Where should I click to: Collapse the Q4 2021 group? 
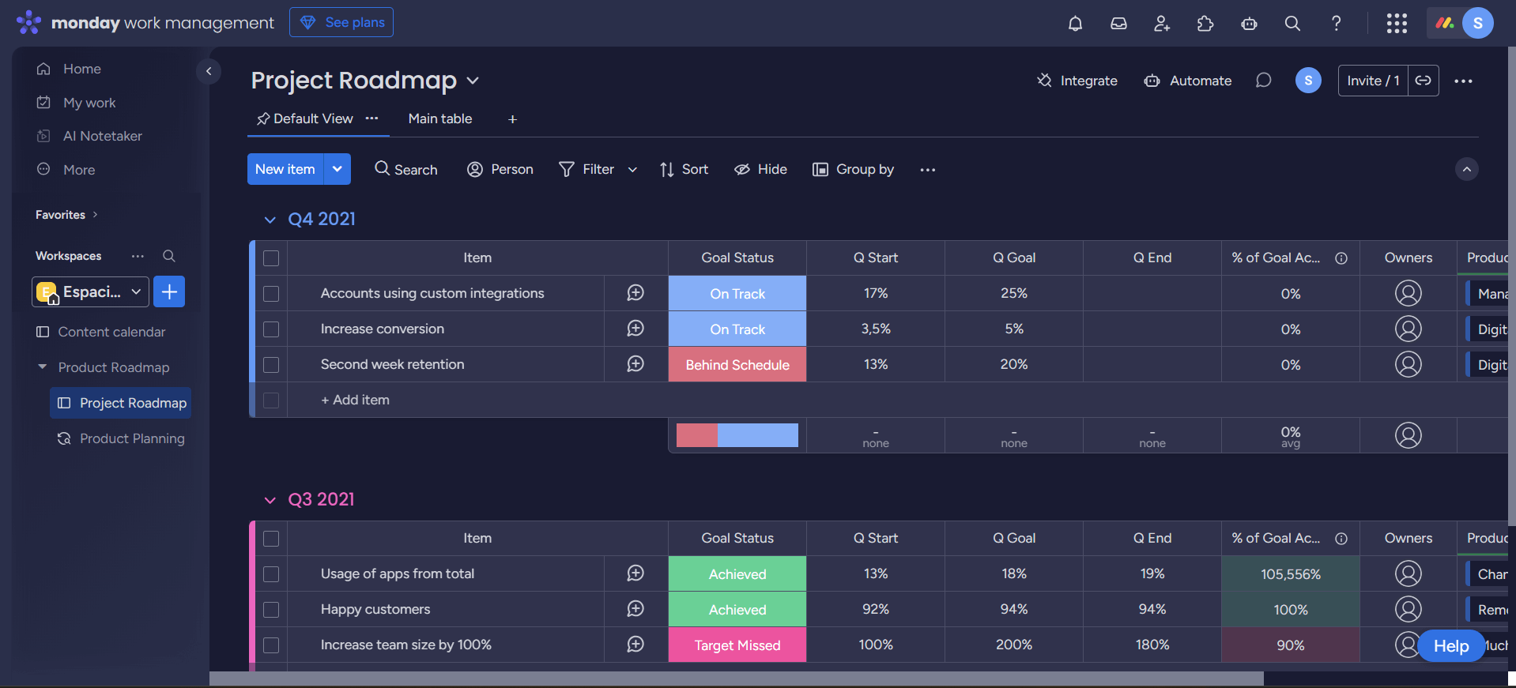click(270, 220)
